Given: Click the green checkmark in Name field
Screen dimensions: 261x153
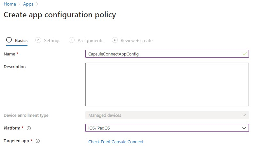Looking at the screenshot, I should click(245, 54).
